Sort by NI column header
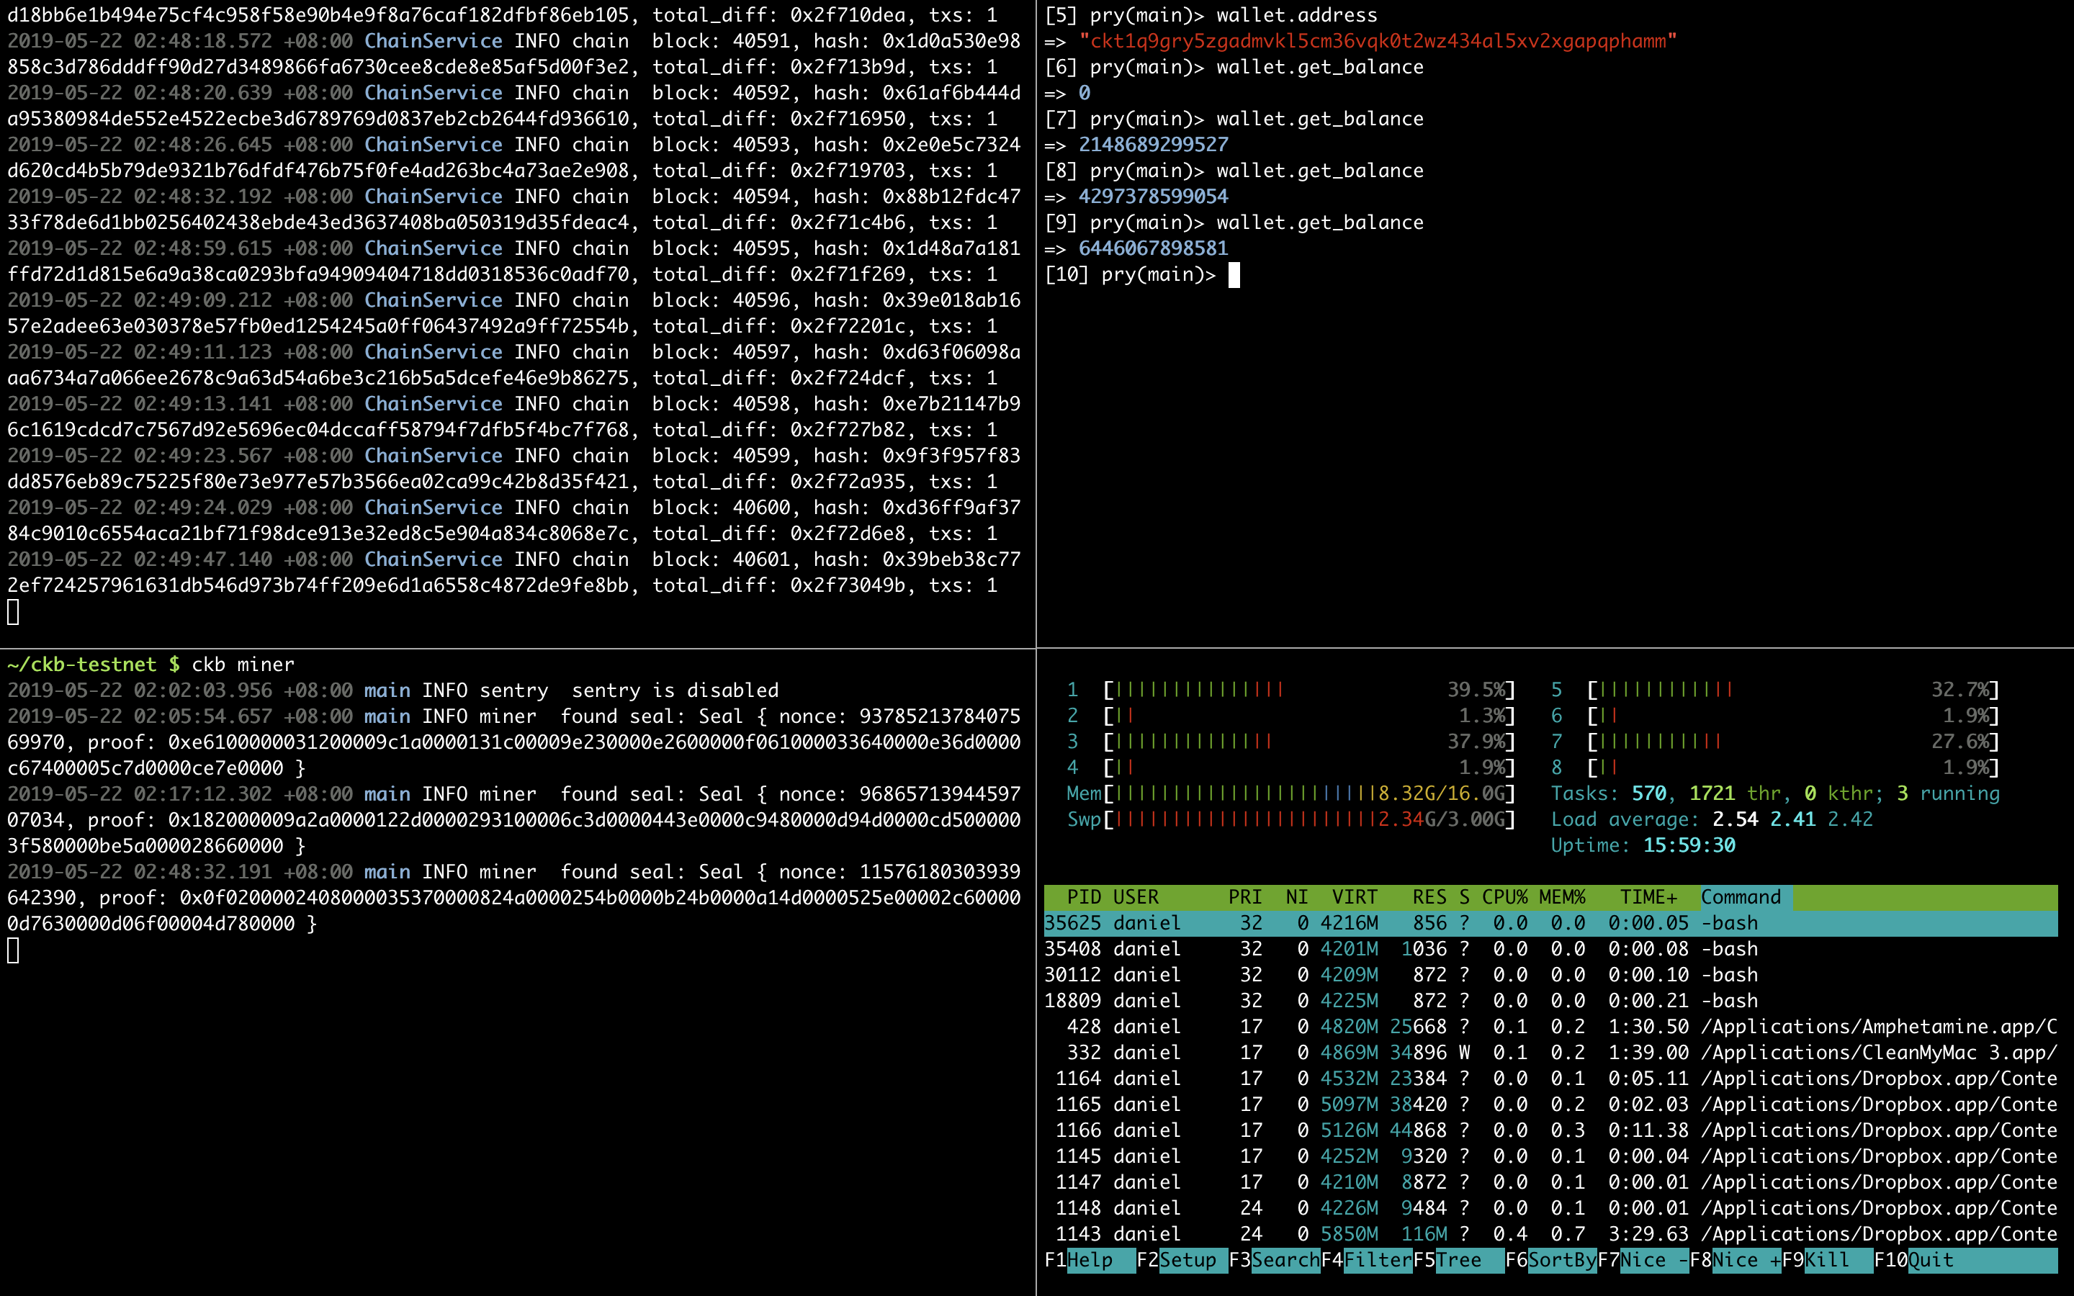2074x1296 pixels. pos(1297,897)
